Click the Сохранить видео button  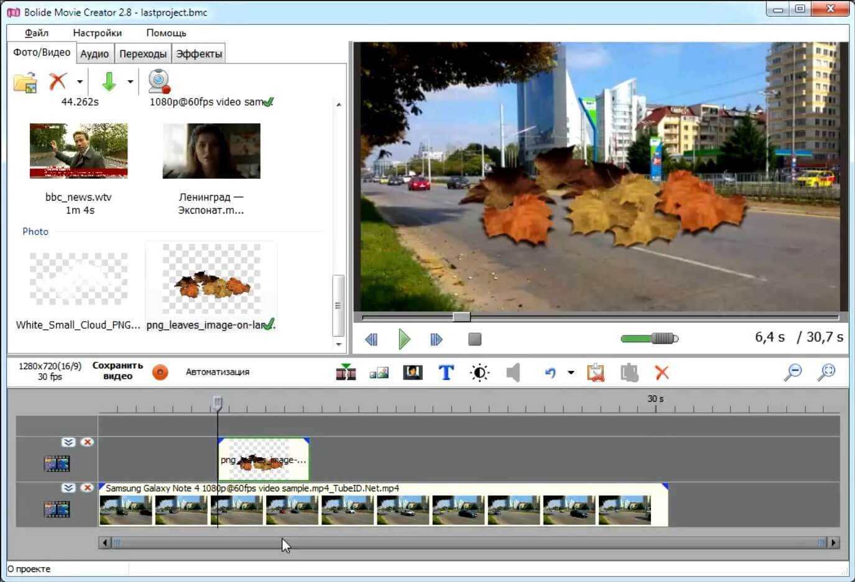tap(118, 371)
